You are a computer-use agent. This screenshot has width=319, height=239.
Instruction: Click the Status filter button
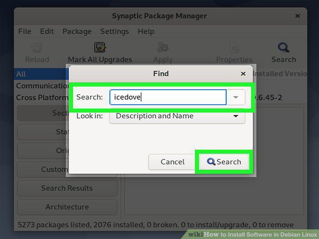[43, 132]
